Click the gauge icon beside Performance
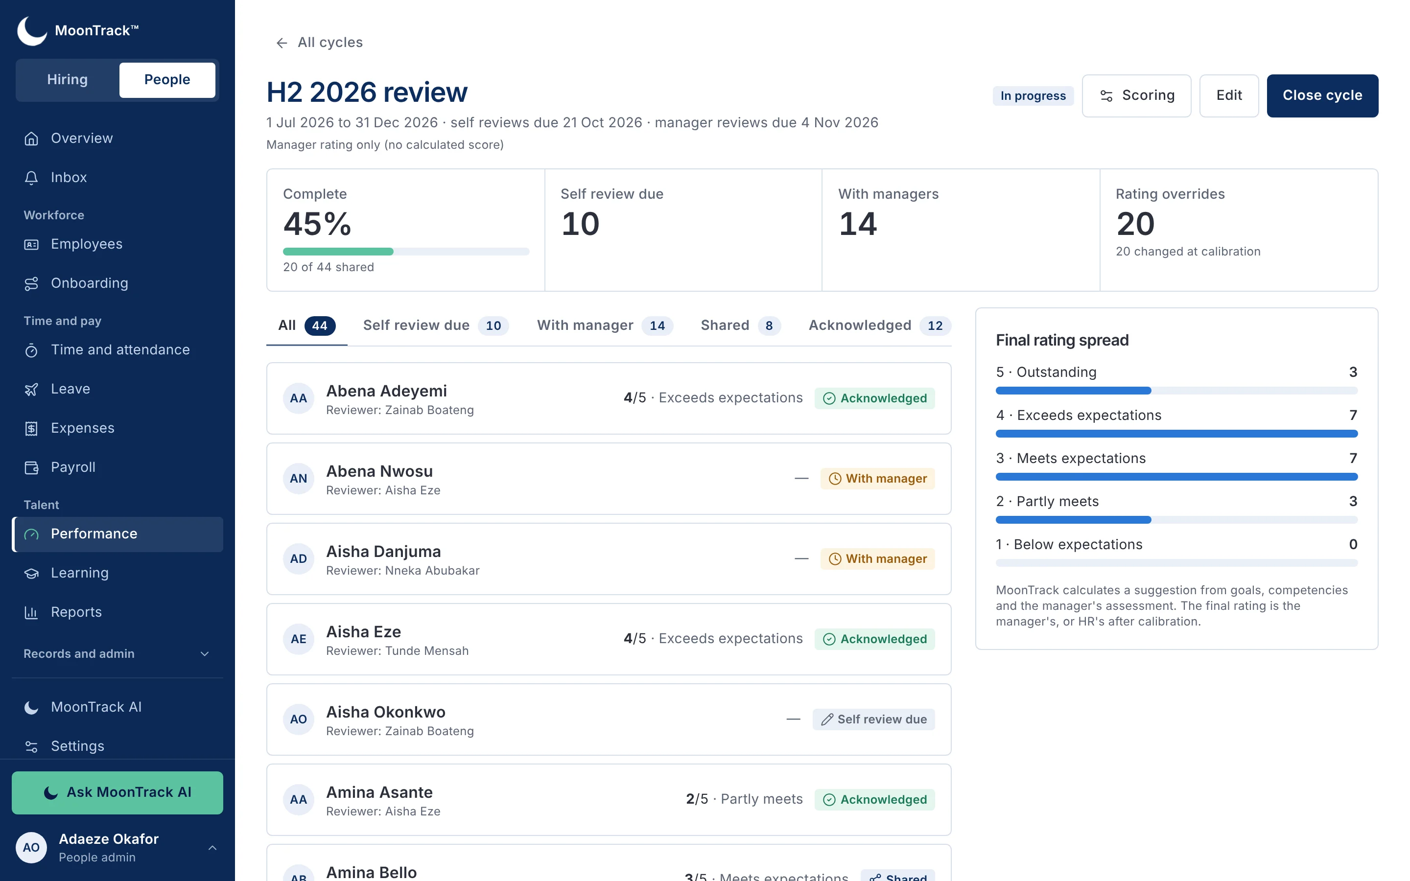 (x=31, y=534)
